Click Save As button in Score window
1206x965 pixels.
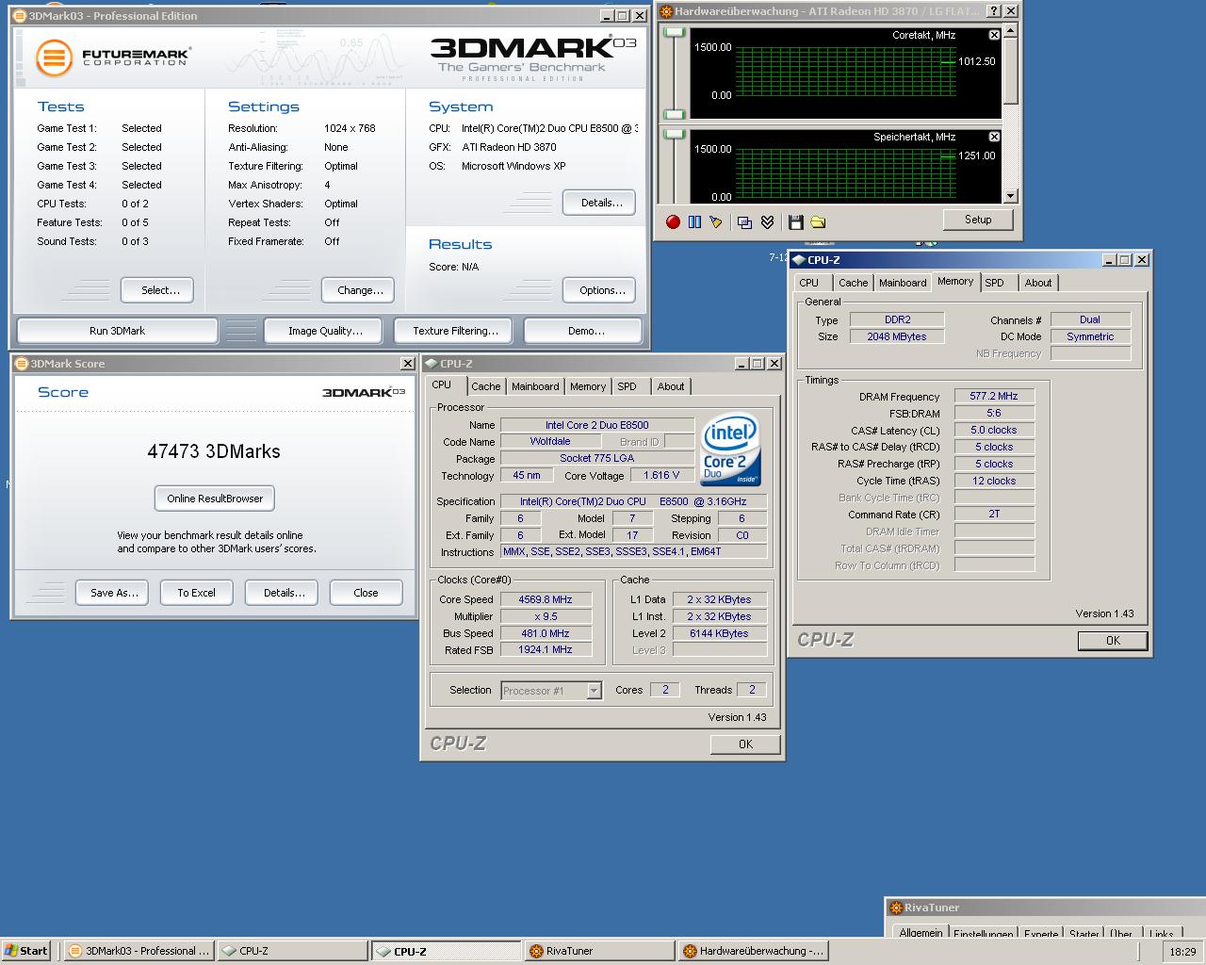click(114, 593)
